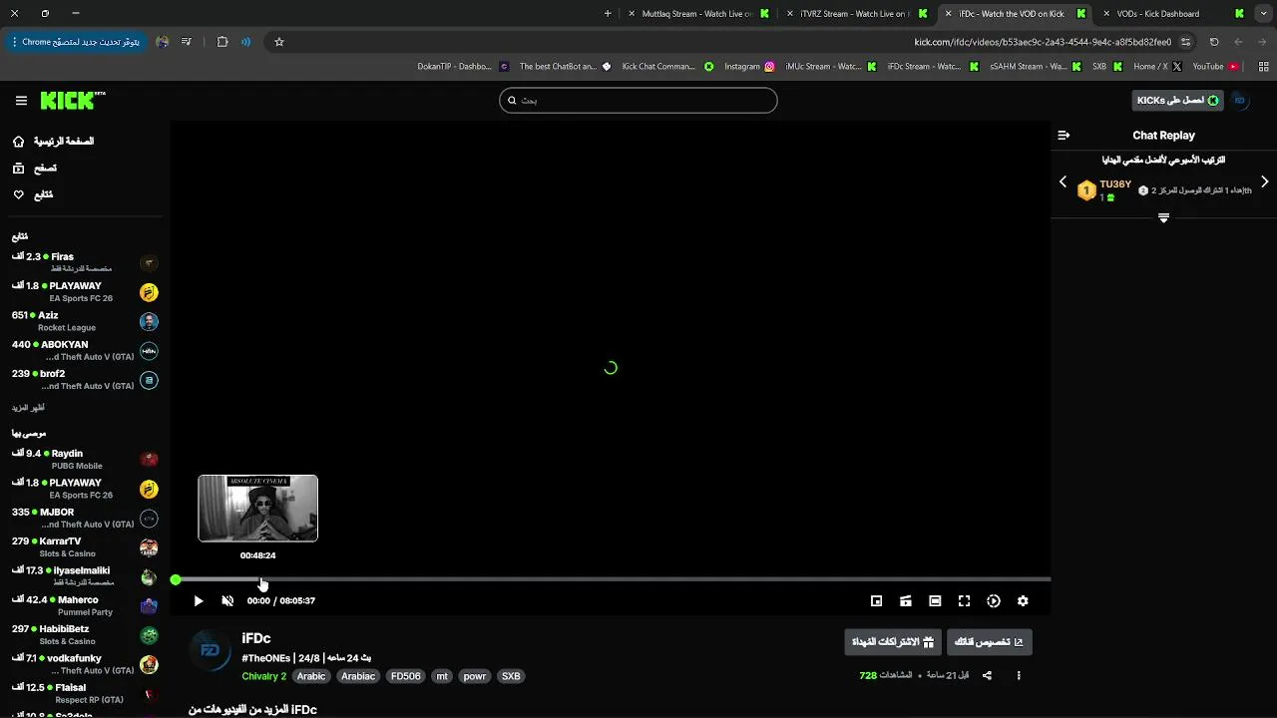
Task: Open KarrarTV channel avatar
Action: [149, 547]
